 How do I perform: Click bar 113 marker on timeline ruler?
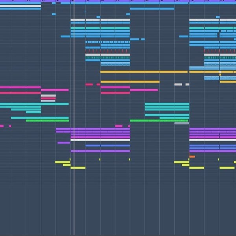click(x=192, y=1)
